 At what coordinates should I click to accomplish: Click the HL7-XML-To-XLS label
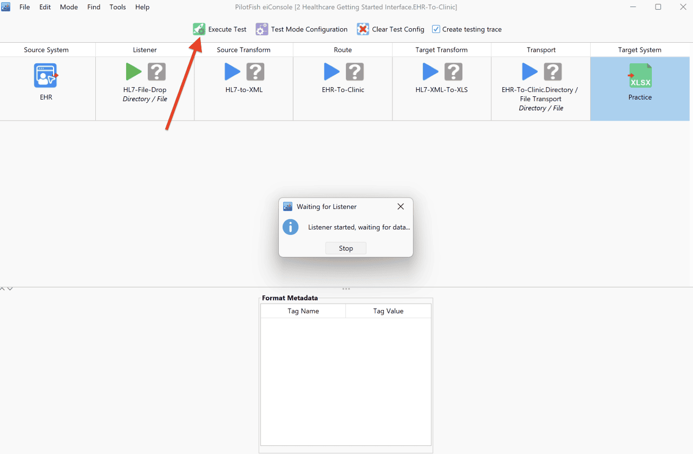click(x=442, y=90)
